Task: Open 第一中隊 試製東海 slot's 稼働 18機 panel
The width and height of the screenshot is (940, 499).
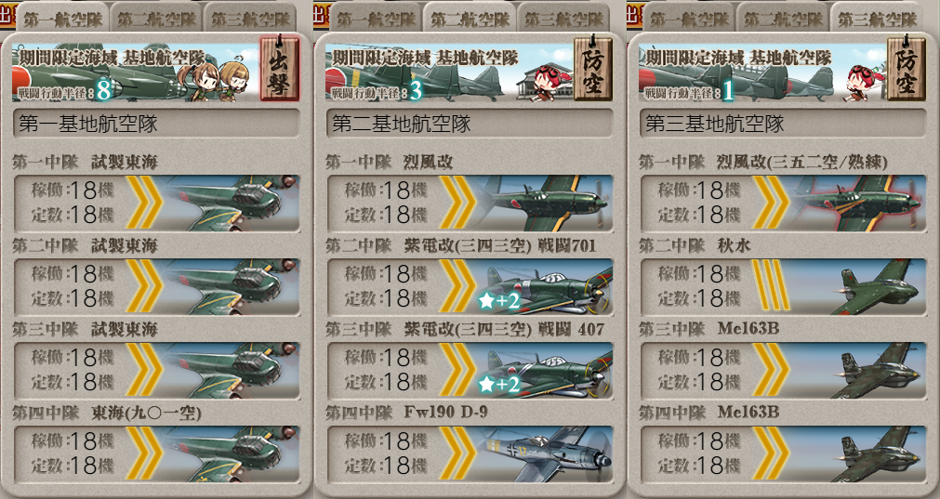Action: [156, 203]
